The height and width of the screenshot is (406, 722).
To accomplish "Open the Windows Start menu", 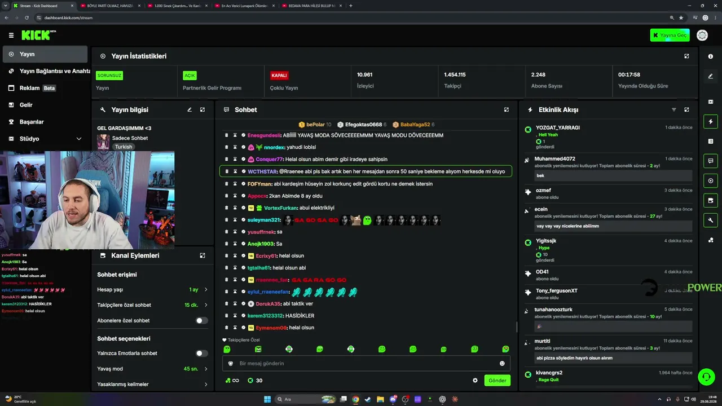I will [267, 399].
